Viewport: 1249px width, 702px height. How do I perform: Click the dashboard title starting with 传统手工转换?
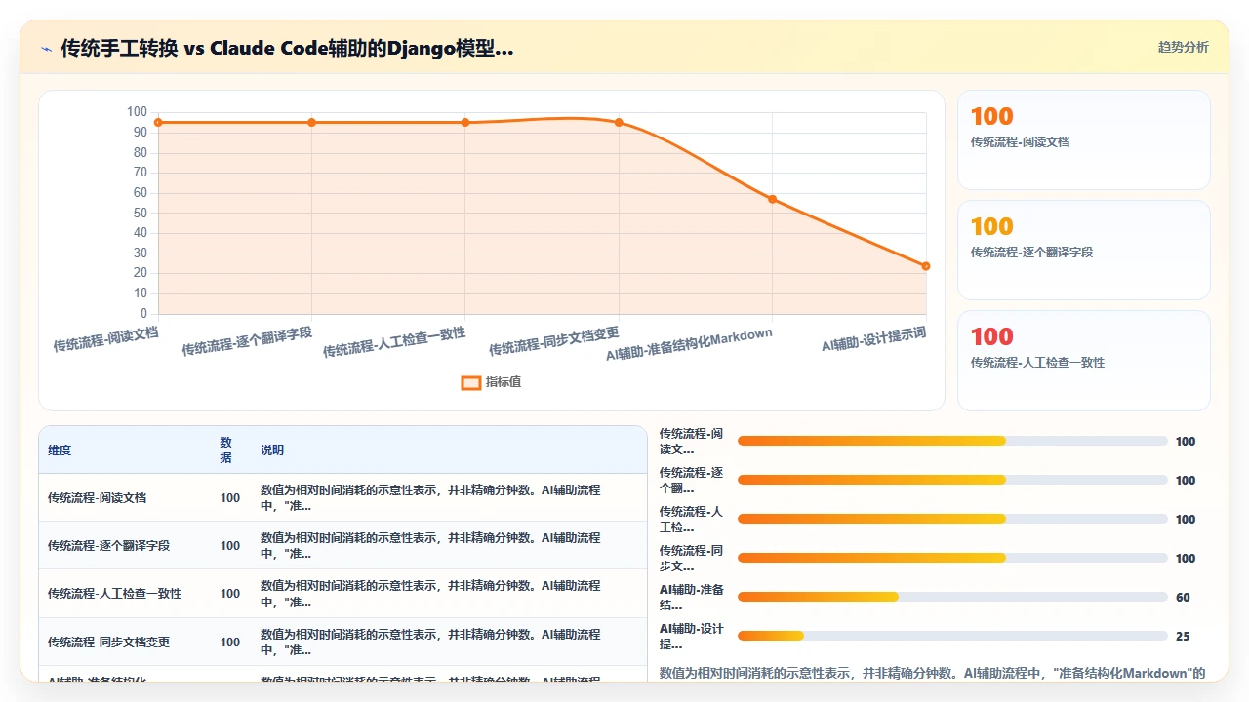287,48
